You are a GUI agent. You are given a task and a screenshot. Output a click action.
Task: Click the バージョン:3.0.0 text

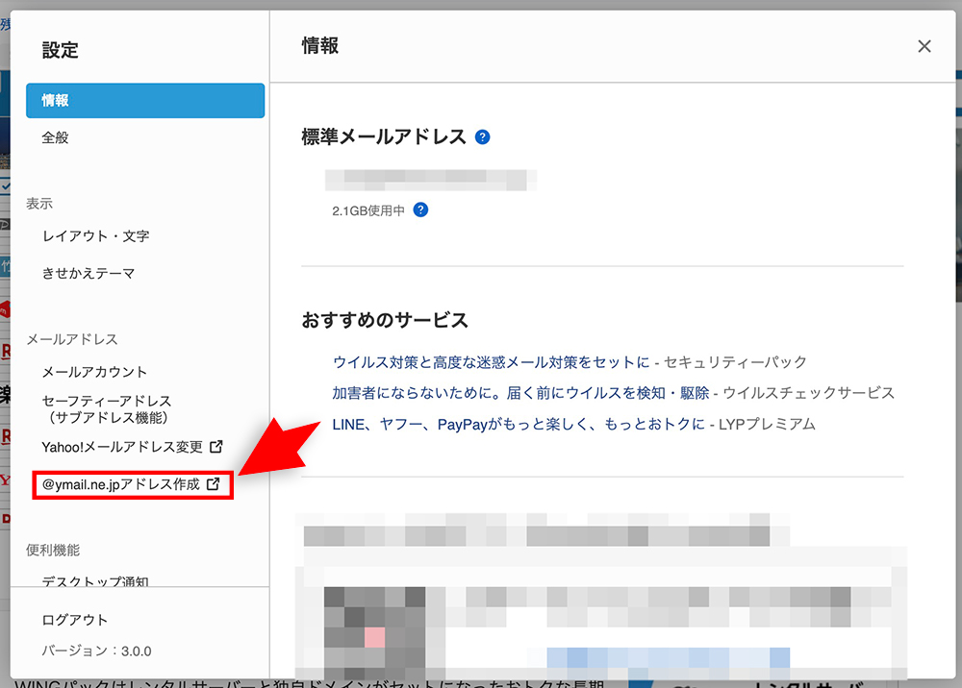pyautogui.click(x=96, y=651)
